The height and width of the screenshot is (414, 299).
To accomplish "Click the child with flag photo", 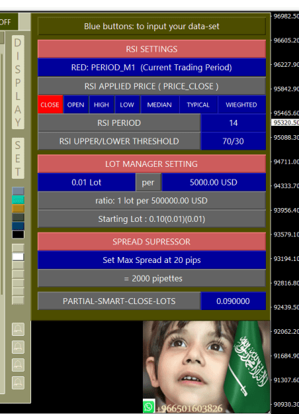I will pyautogui.click(x=206, y=367).
